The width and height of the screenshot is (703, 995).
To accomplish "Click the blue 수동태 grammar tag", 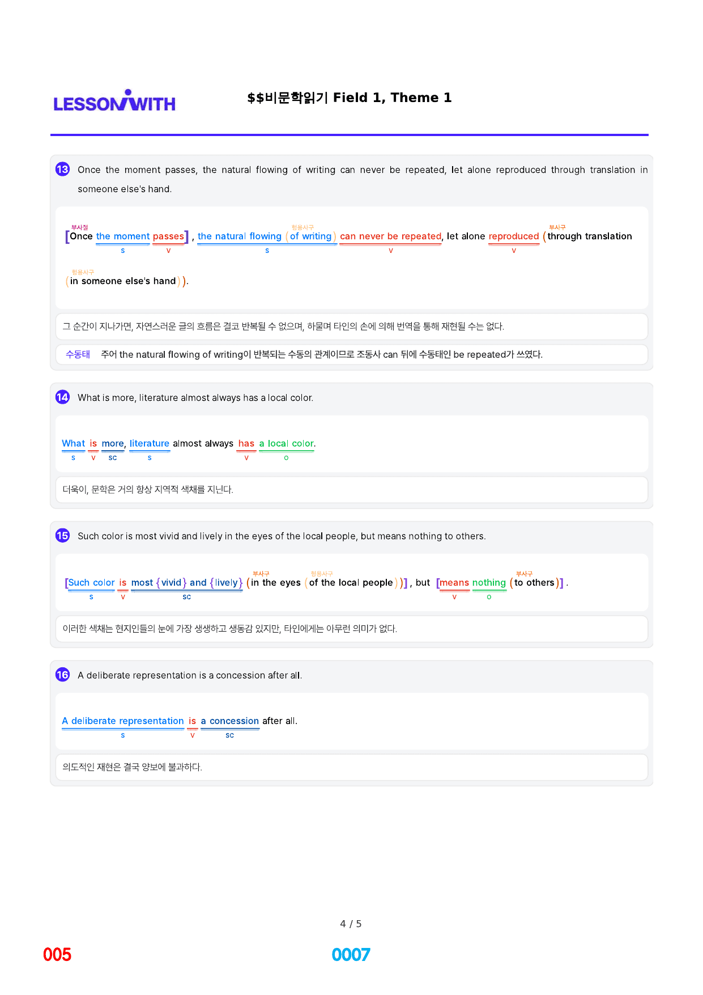I will click(x=78, y=354).
